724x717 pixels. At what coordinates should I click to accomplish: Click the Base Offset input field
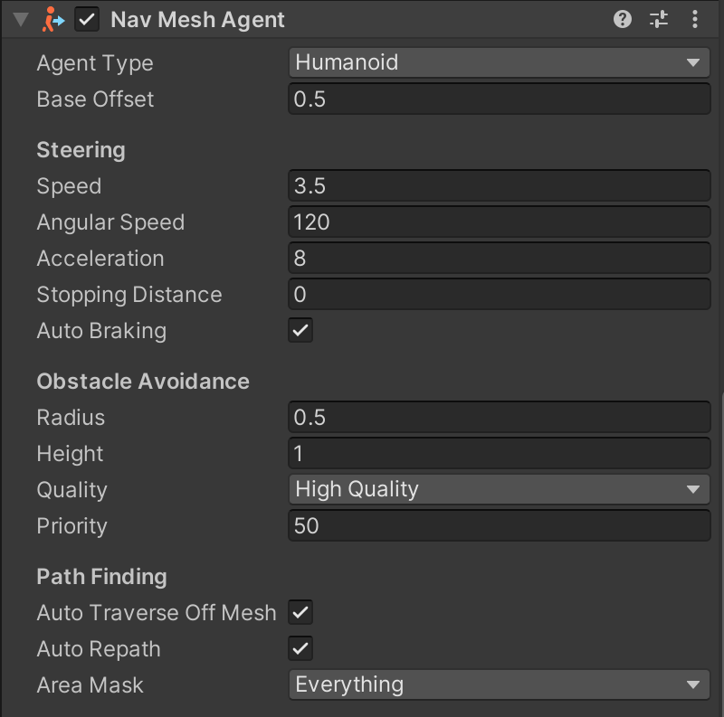coord(500,99)
